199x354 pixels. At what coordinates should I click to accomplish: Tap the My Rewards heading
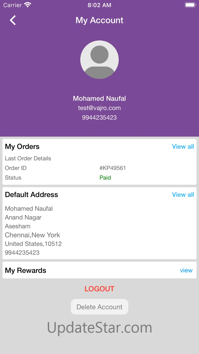(x=26, y=270)
